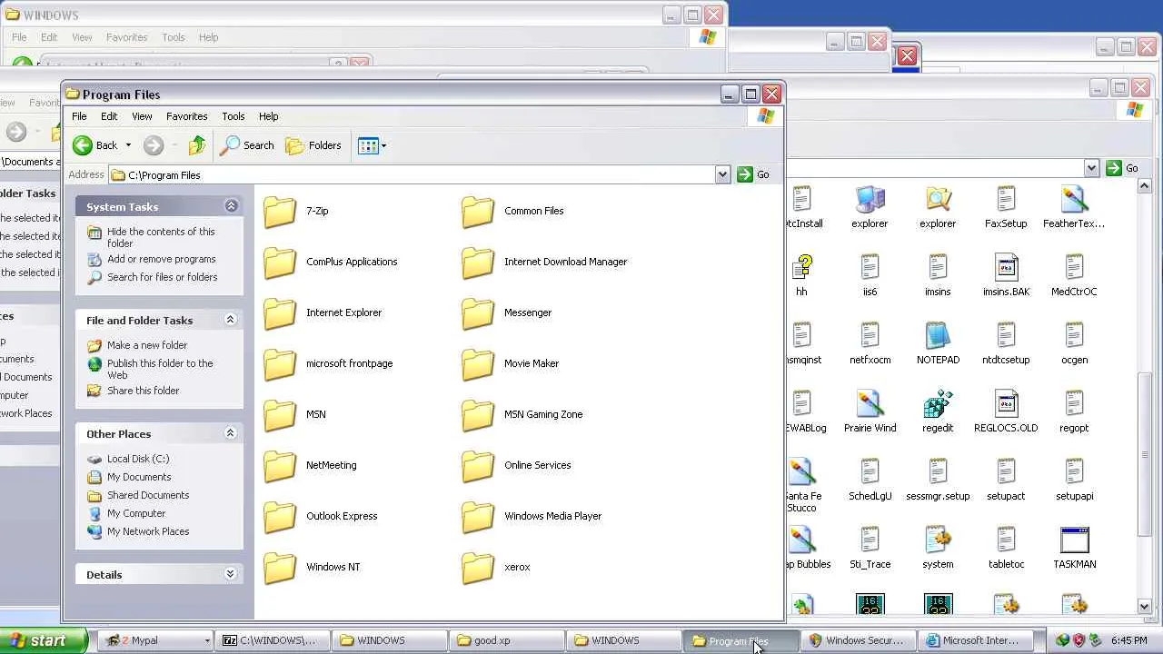Open the Address bar dropdown for Program Files

coord(722,174)
